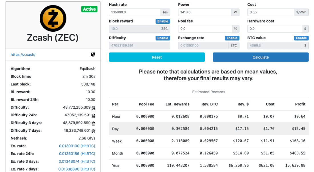314x172 pixels.
Task: Enable the Exchange rate field
Action: 232,38
